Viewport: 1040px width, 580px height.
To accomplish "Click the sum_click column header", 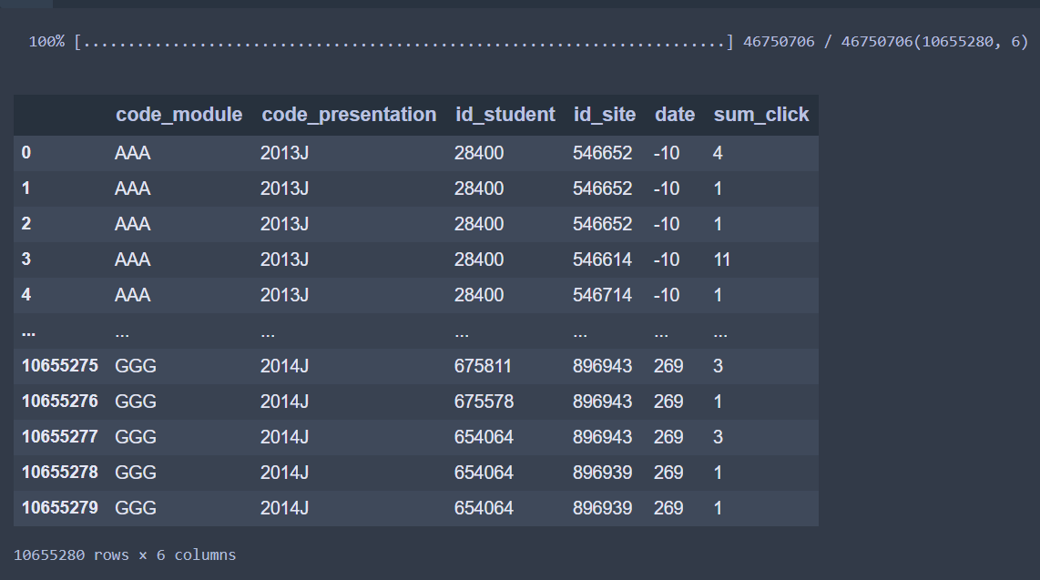I will point(760,115).
